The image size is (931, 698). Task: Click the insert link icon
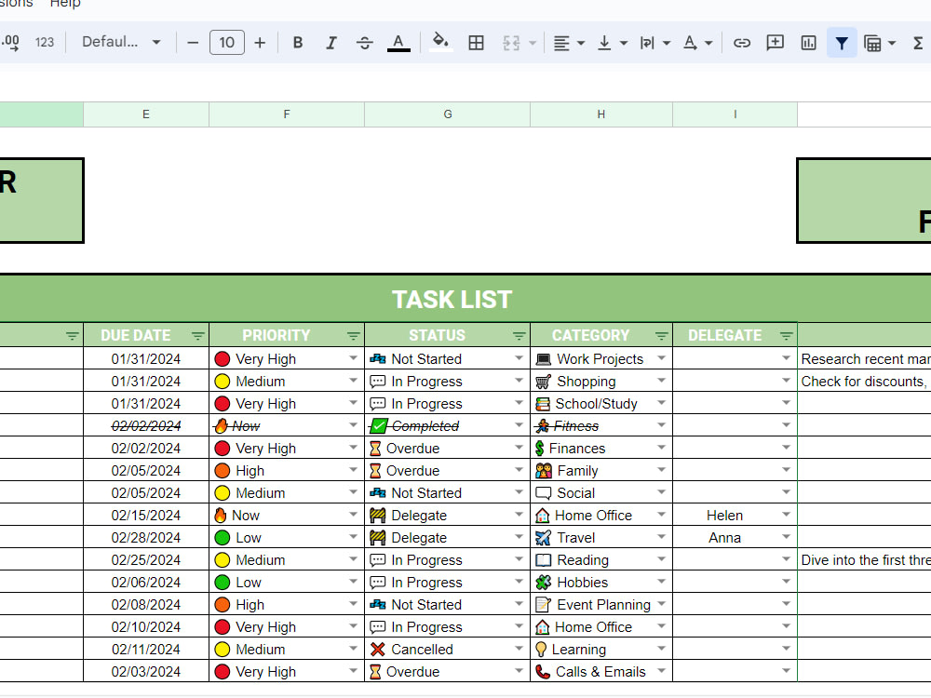pyautogui.click(x=742, y=43)
